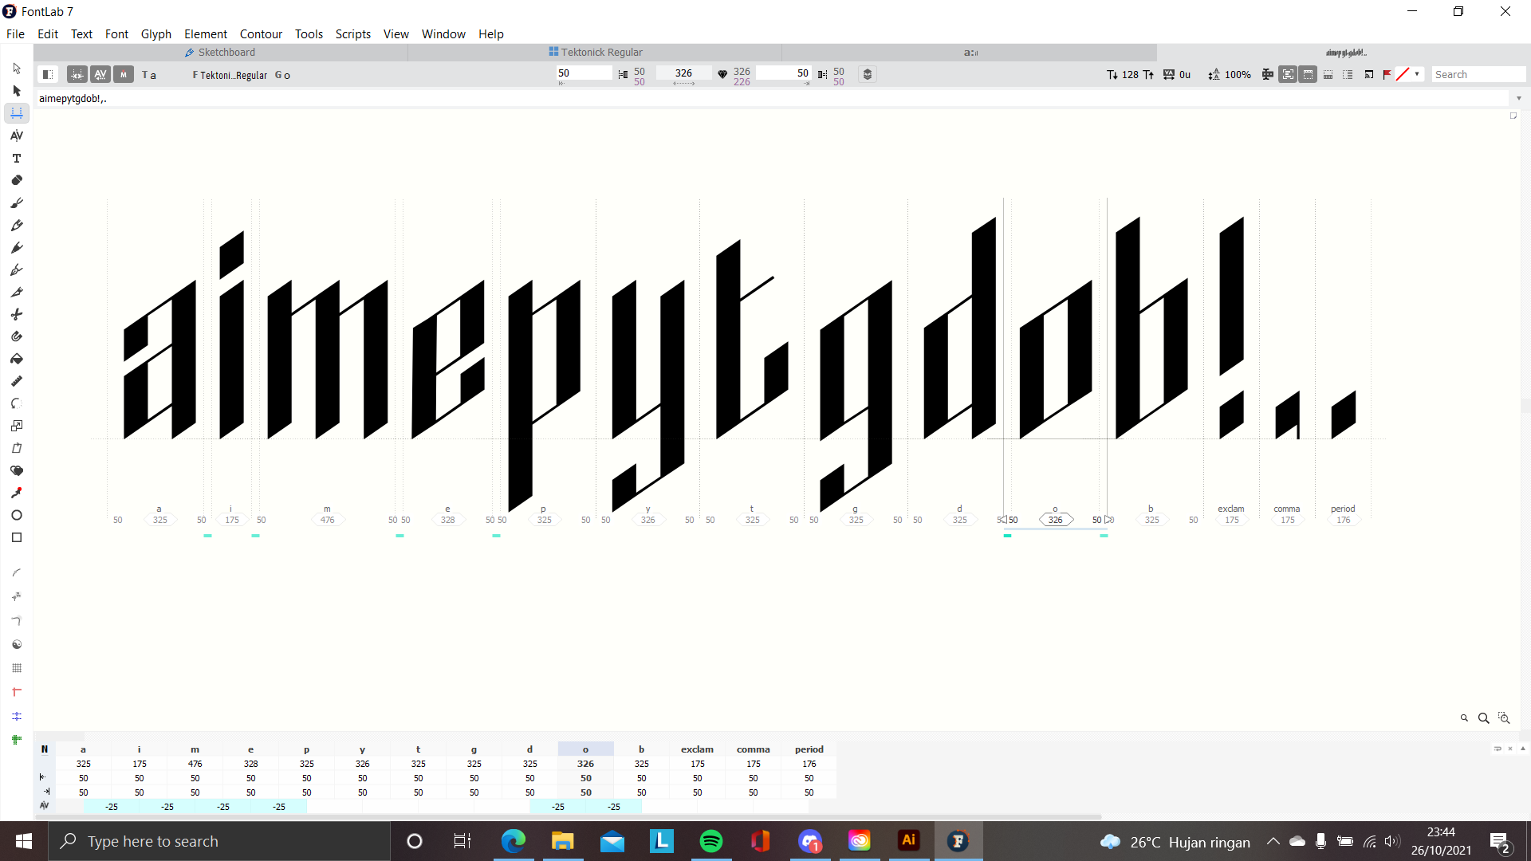Select the Rectangle tool
Screen dimensions: 1531x861
17,537
